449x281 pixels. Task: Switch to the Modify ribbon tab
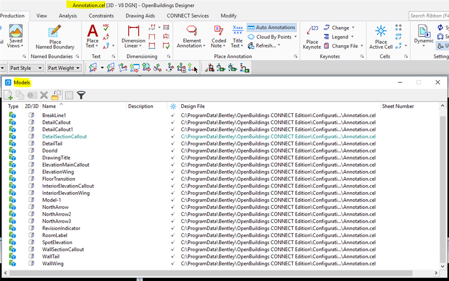click(x=229, y=16)
